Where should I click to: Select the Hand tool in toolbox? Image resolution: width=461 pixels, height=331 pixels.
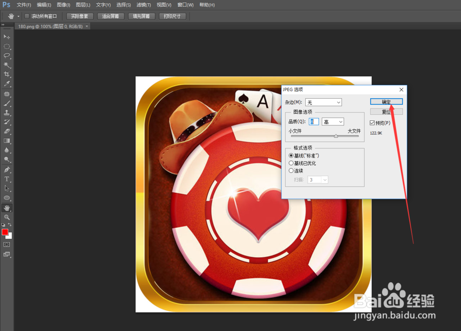click(7, 208)
